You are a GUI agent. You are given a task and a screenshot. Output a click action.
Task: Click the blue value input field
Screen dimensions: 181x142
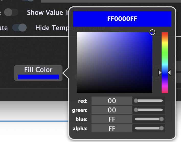(x=112, y=119)
